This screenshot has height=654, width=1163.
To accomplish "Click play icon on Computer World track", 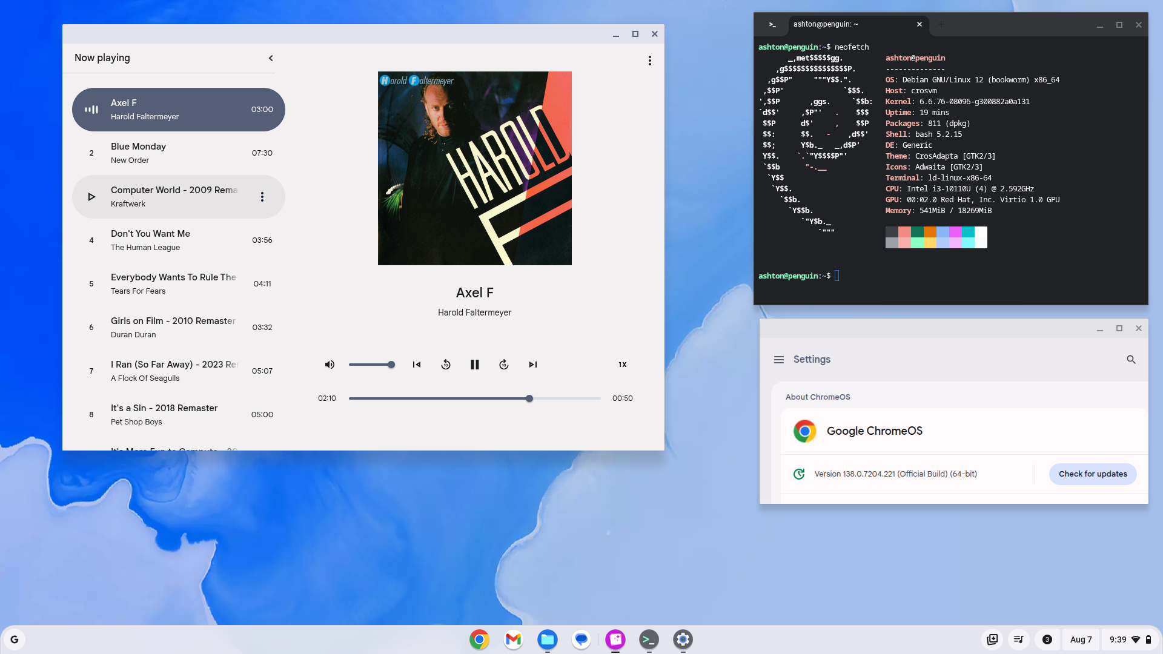I will point(91,197).
